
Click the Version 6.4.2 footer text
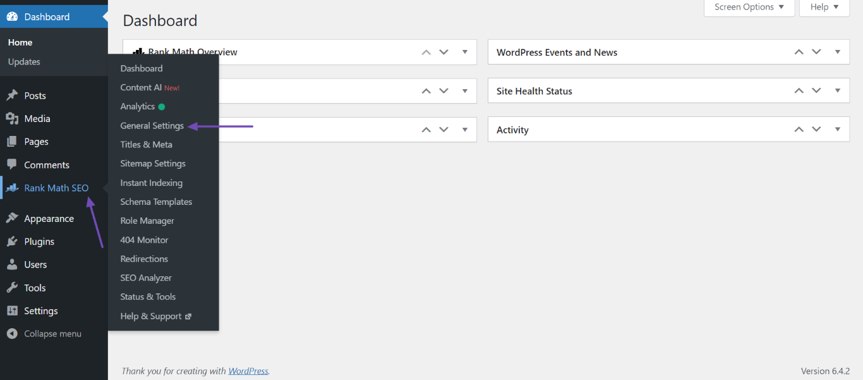pos(825,371)
